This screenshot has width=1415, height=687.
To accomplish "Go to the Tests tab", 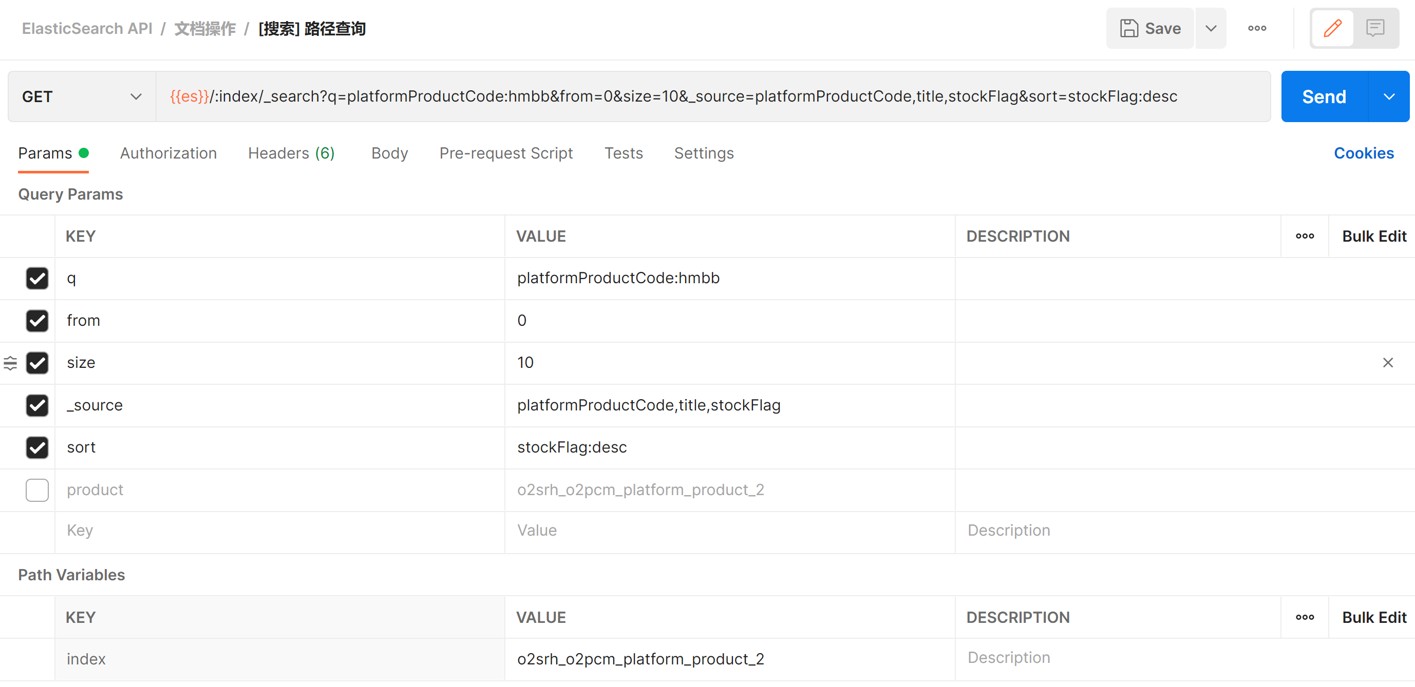I will 624,153.
